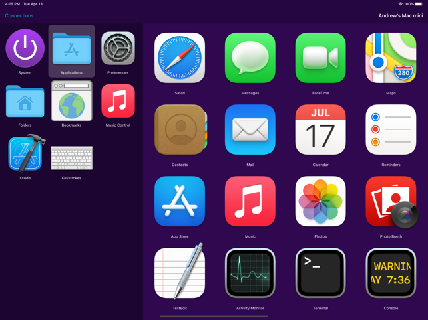Open the System power icon
This screenshot has height=320, width=428.
click(x=25, y=48)
